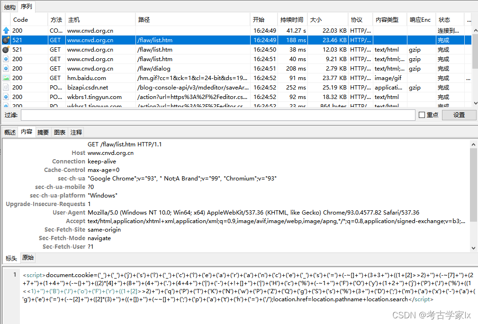Click document icon of 9.21 KB list.htm row
This screenshot has height=324, width=478.
pyautogui.click(x=6, y=59)
